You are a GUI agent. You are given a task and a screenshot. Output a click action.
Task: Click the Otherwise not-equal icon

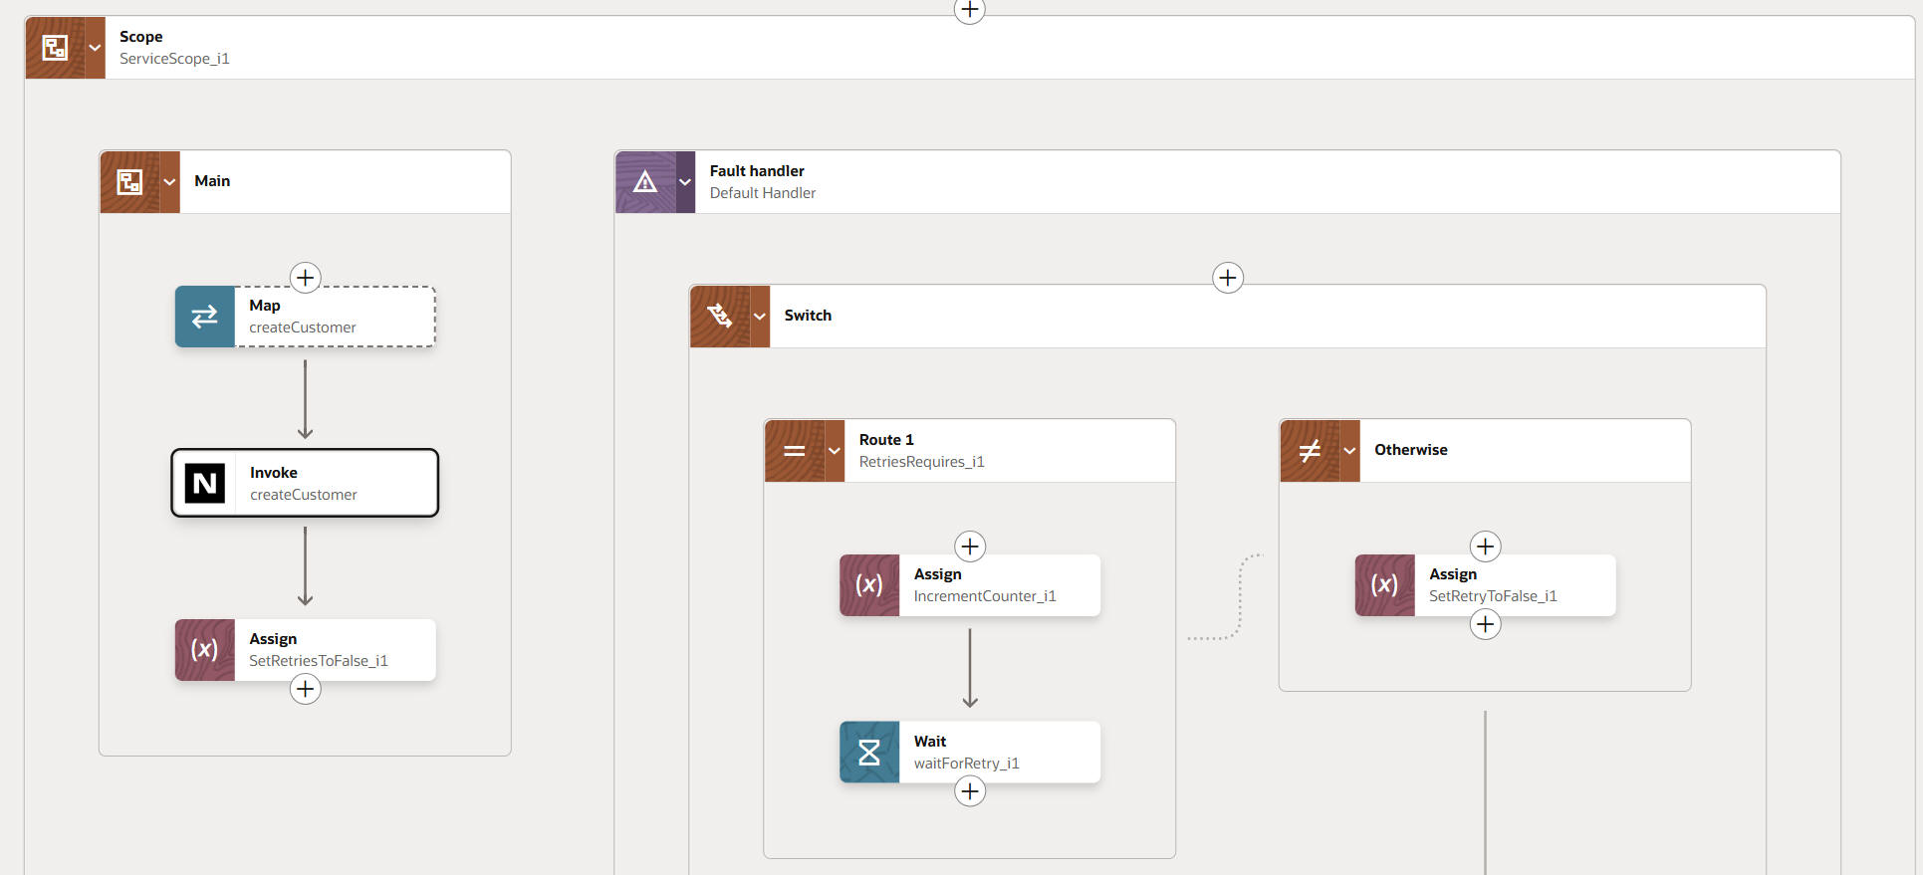tap(1310, 450)
